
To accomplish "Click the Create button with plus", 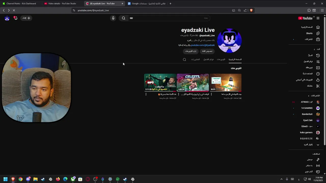I will point(26,18).
